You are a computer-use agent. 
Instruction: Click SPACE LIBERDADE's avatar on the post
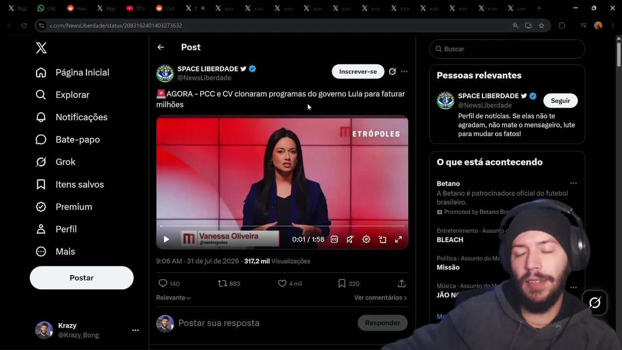165,73
